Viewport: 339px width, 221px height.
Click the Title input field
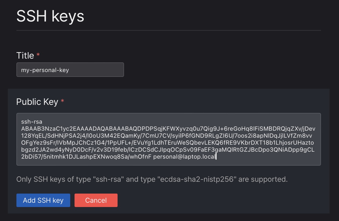click(x=70, y=70)
